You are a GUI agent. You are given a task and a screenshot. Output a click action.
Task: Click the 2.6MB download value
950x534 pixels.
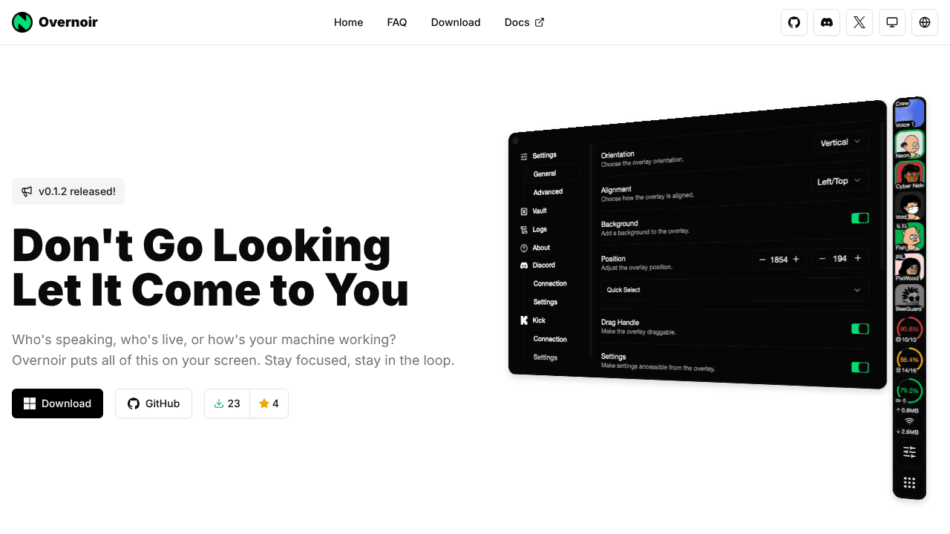click(909, 432)
